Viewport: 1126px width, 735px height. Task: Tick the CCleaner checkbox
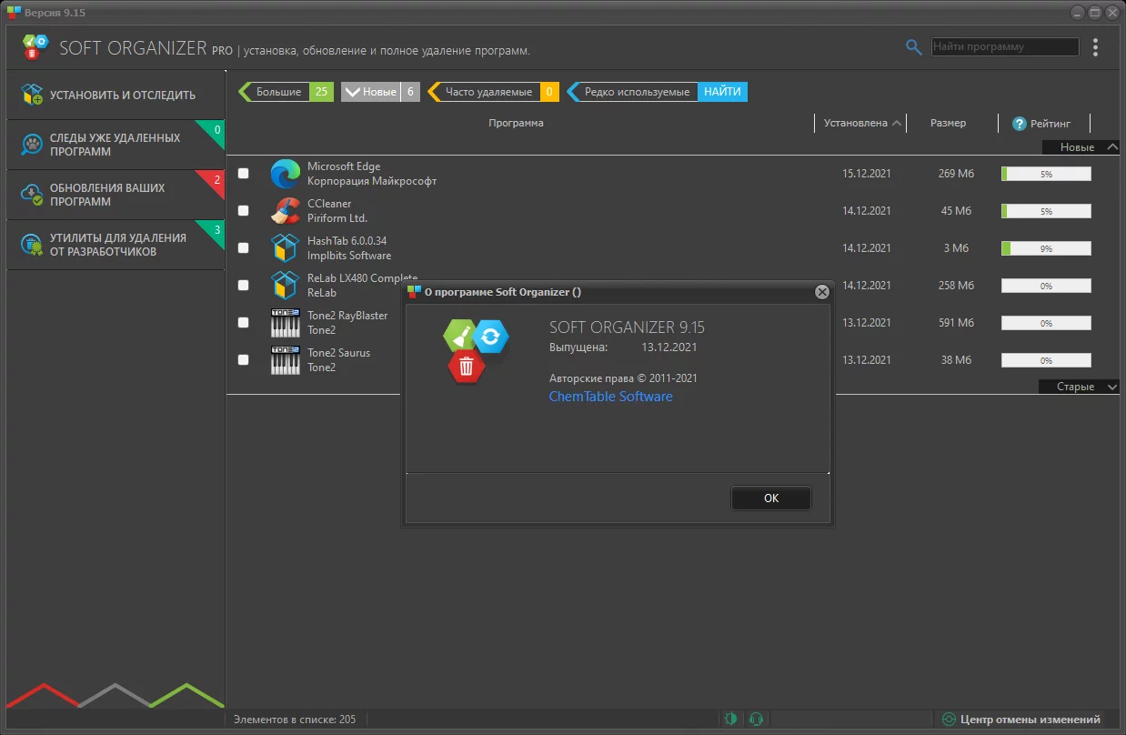tap(243, 210)
